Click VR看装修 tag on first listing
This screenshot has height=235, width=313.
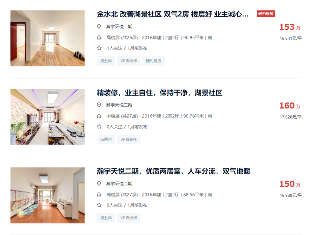click(x=129, y=61)
